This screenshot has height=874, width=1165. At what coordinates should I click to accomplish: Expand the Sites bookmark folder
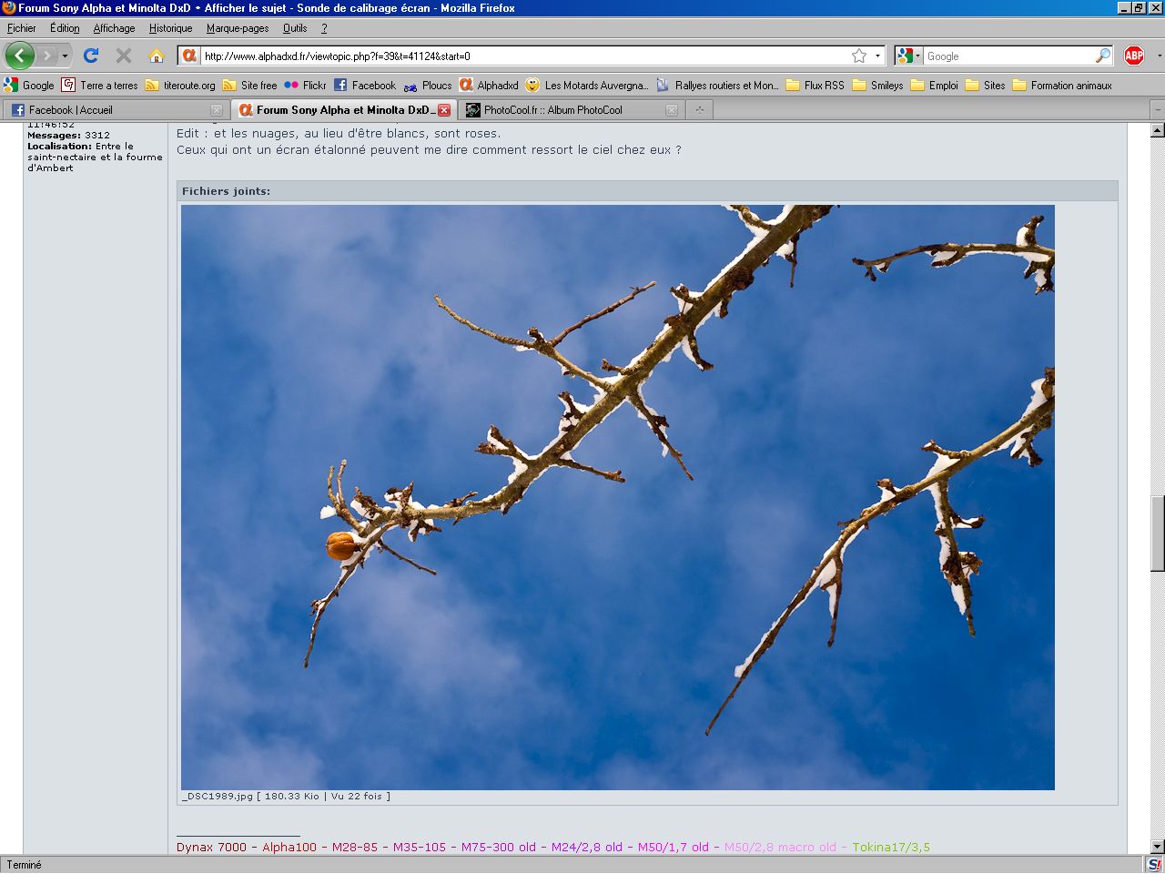(x=985, y=85)
